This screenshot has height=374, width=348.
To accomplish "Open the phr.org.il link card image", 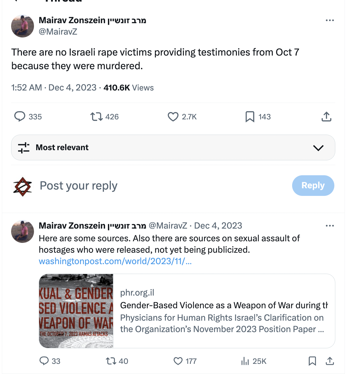I will (x=76, y=311).
